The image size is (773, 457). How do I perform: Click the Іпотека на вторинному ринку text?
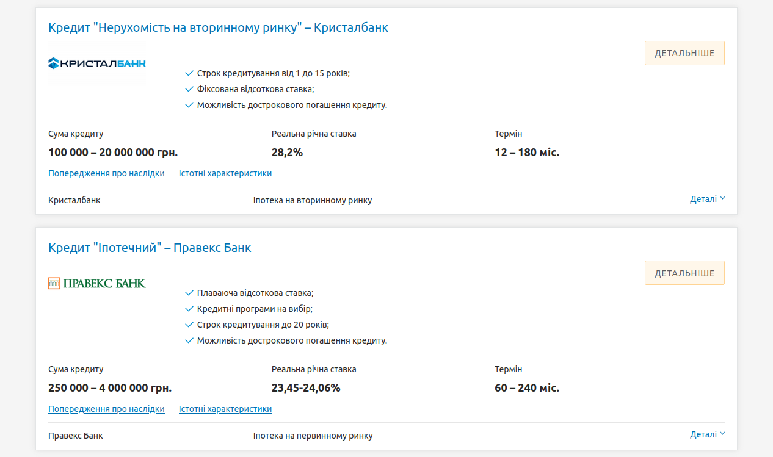coord(313,200)
